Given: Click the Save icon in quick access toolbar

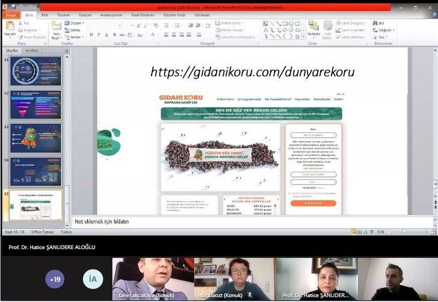Looking at the screenshot, I should coord(13,7).
